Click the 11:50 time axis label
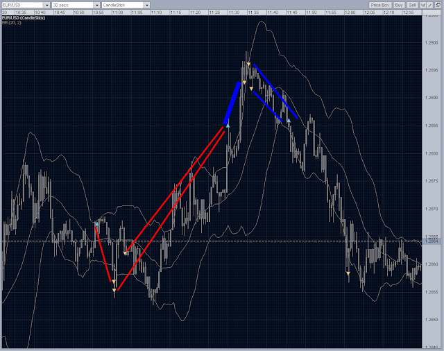Viewport: 444px width, 351px height. pyautogui.click(x=311, y=12)
